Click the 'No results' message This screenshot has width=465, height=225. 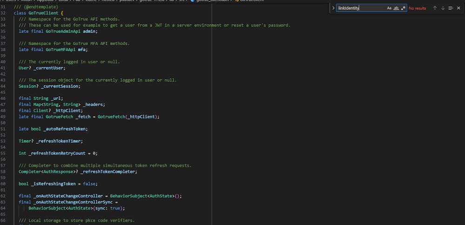click(417, 8)
